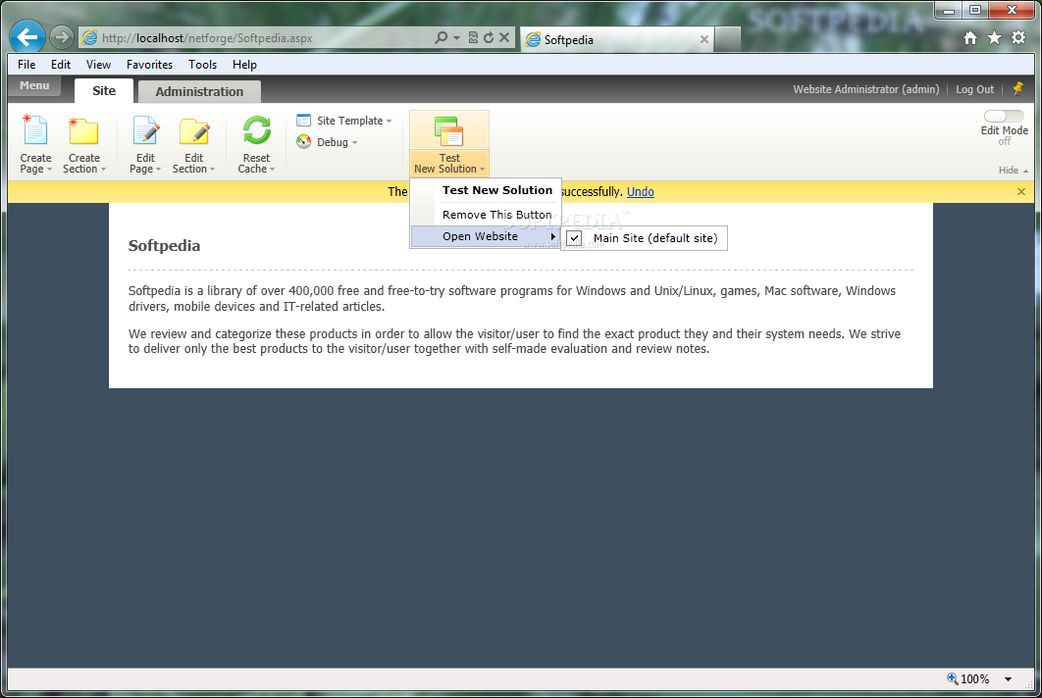Open Favorites star icon

coord(994,38)
